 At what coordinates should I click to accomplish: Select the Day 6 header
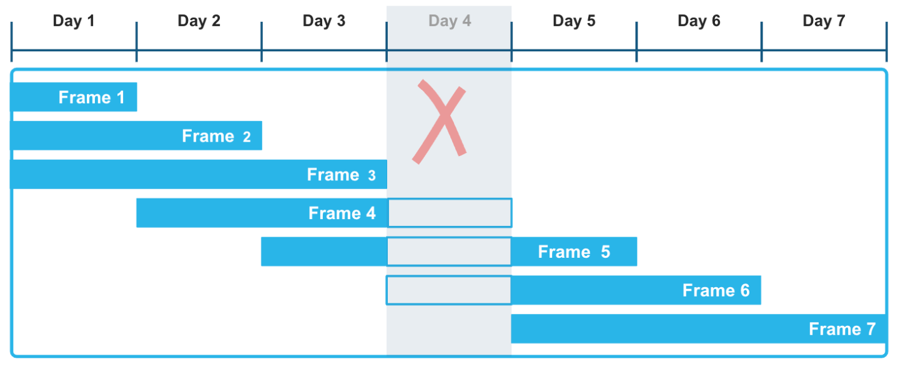699,21
